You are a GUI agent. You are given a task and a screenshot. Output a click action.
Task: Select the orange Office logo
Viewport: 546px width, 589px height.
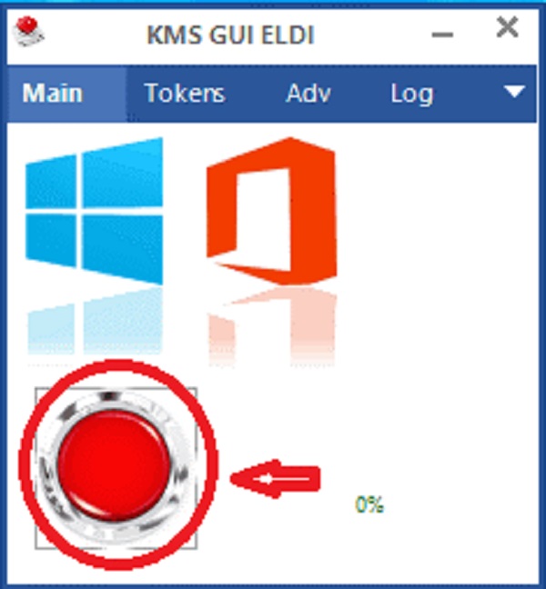point(271,211)
